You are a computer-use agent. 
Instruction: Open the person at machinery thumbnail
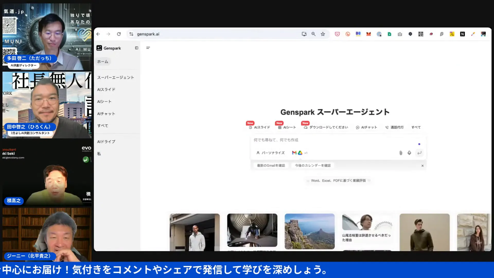pos(252,230)
